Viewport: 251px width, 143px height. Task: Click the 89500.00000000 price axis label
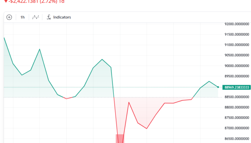237,76
